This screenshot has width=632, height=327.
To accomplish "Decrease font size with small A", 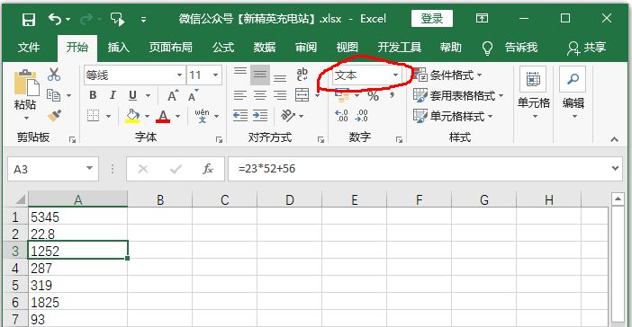I will tap(193, 96).
